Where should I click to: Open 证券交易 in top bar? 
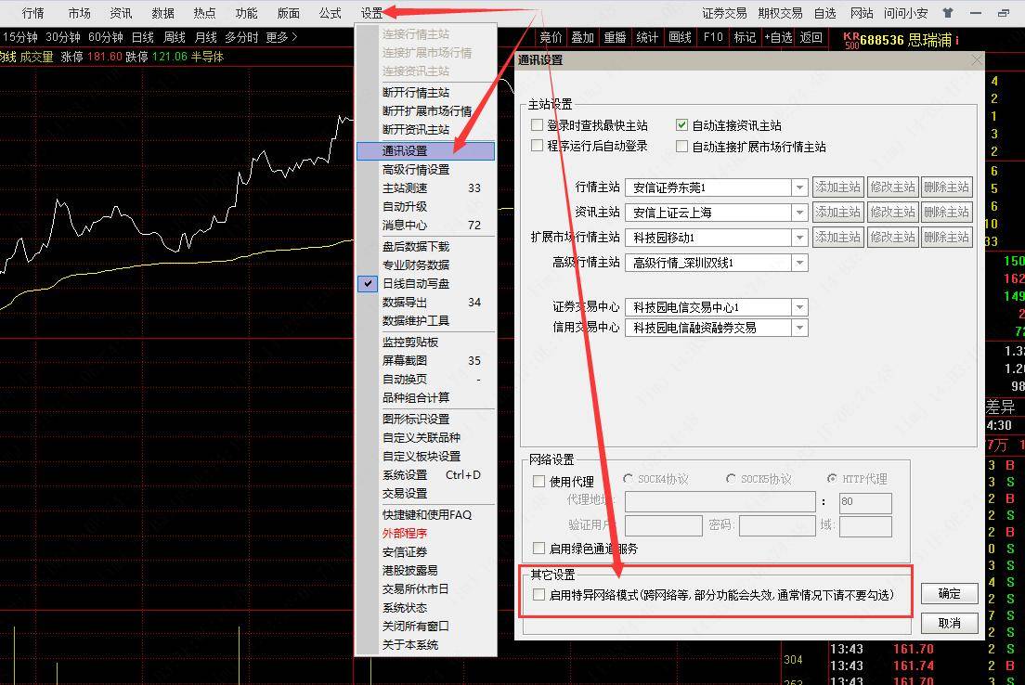click(x=724, y=13)
